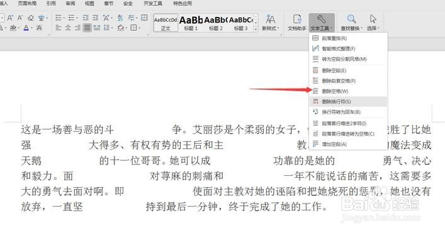Expand the font color dropdown arrow
Viewport: 445px width, 233px height.
31,28
